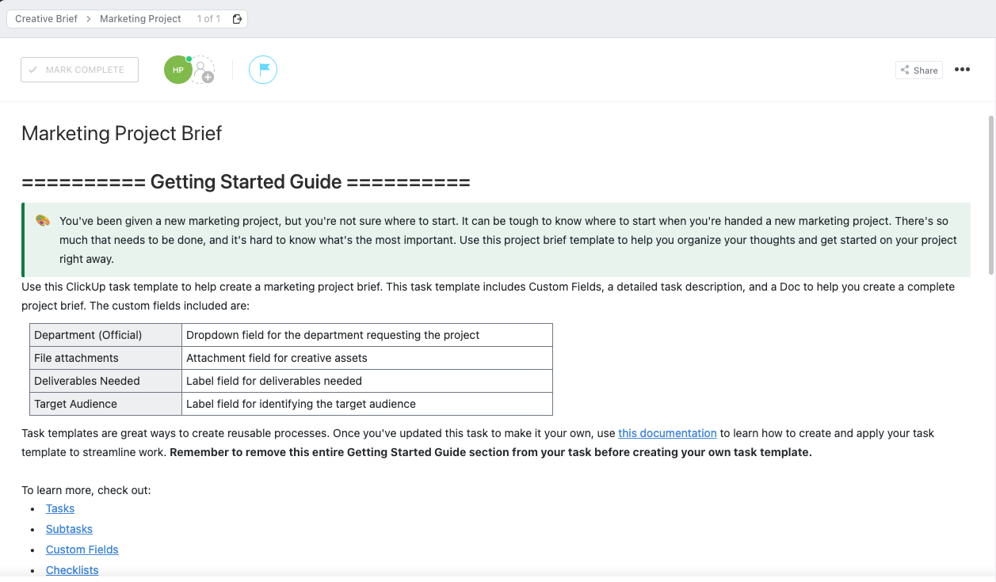Open the Custom Fields link
The width and height of the screenshot is (996, 582).
pos(82,550)
